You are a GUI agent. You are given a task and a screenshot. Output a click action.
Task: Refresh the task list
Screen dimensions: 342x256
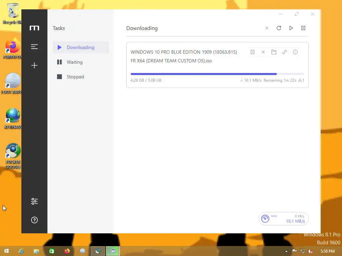pos(279,28)
